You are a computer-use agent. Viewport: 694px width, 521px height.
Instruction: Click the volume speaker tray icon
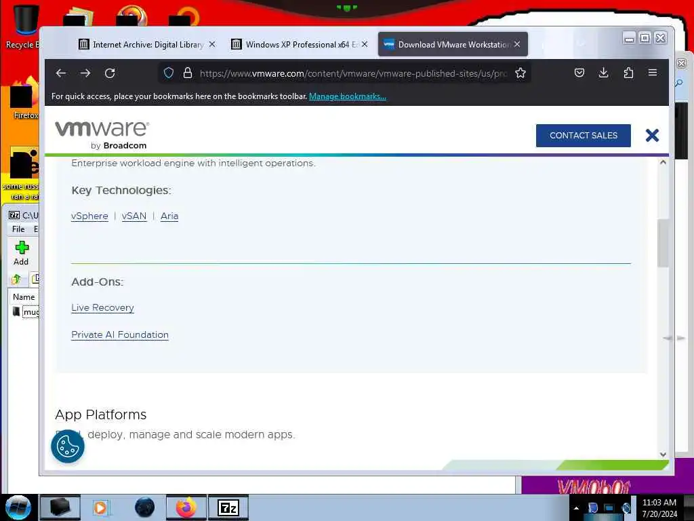626,508
